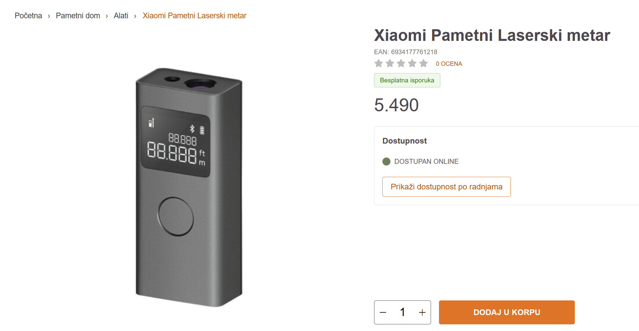
Task: Click the quantity input field
Action: (x=403, y=312)
